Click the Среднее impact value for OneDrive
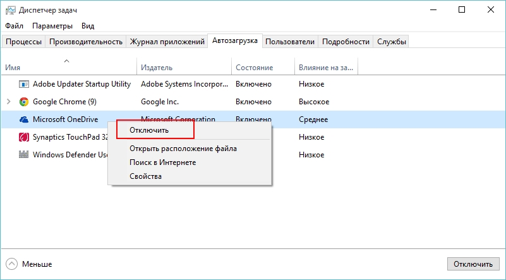This screenshot has width=506, height=280. tap(313, 119)
